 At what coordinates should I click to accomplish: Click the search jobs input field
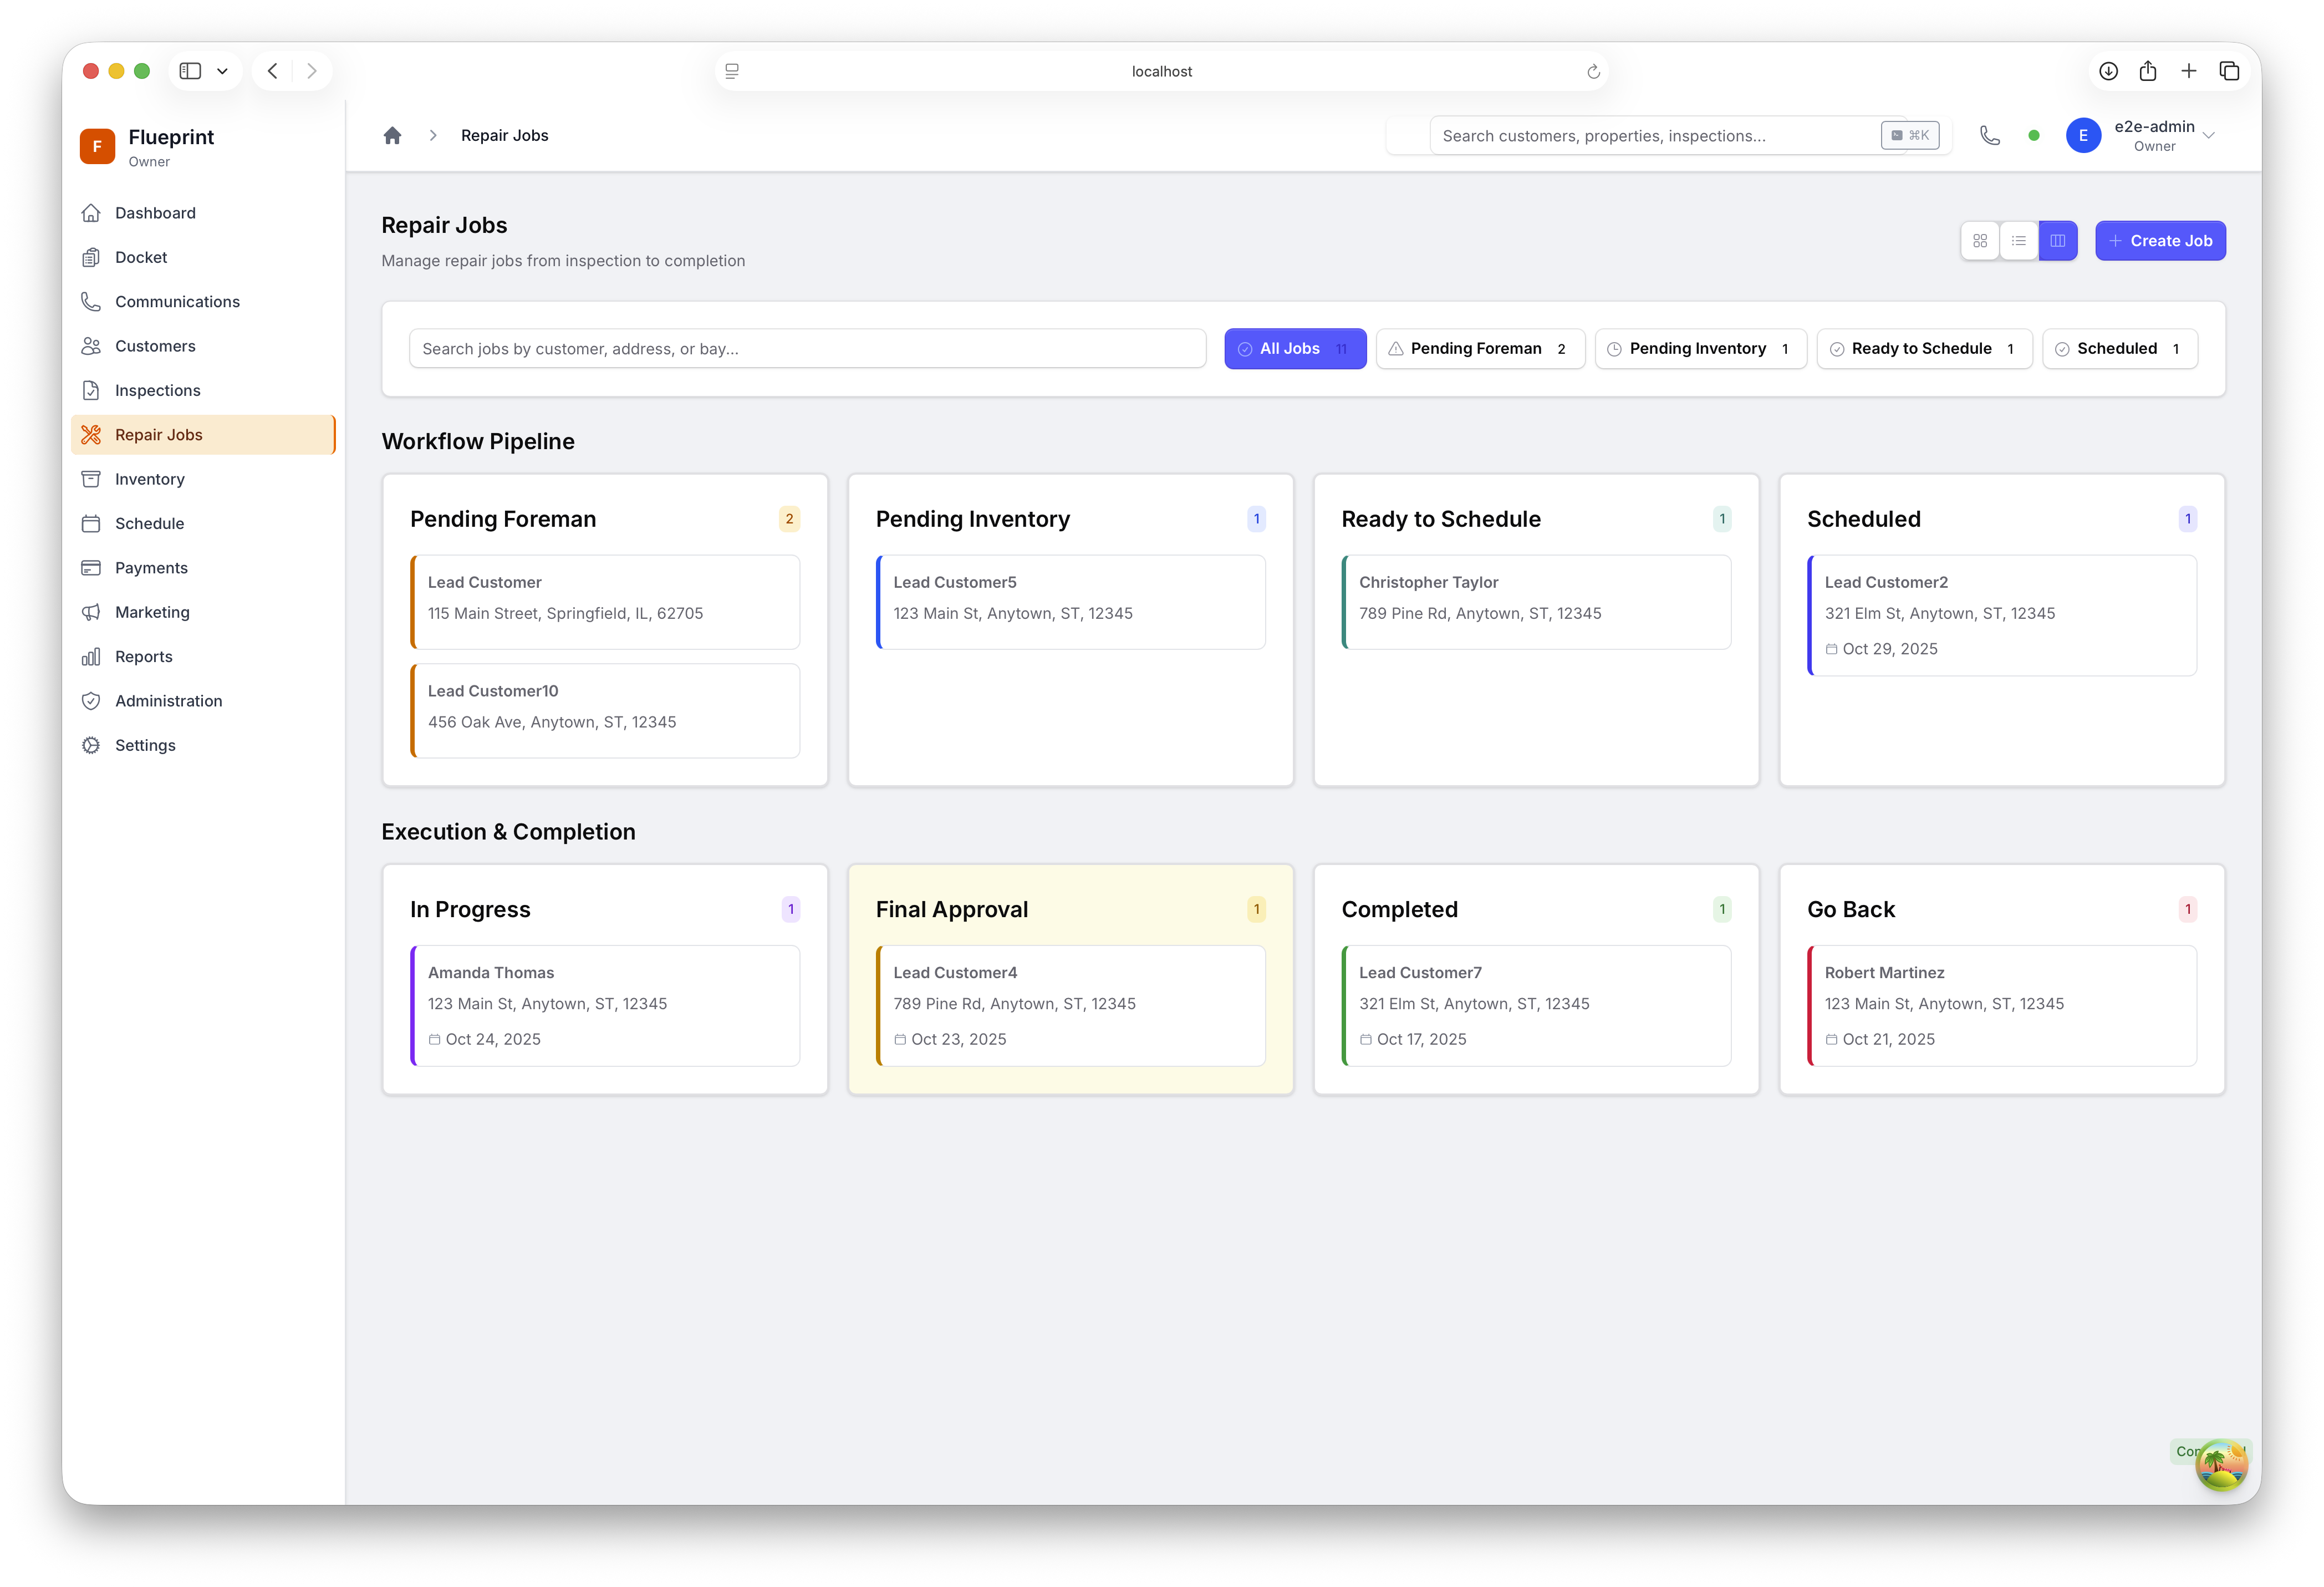(807, 349)
